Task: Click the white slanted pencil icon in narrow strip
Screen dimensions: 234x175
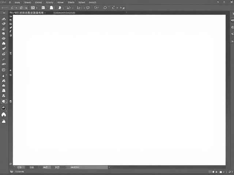Action: click(11, 28)
